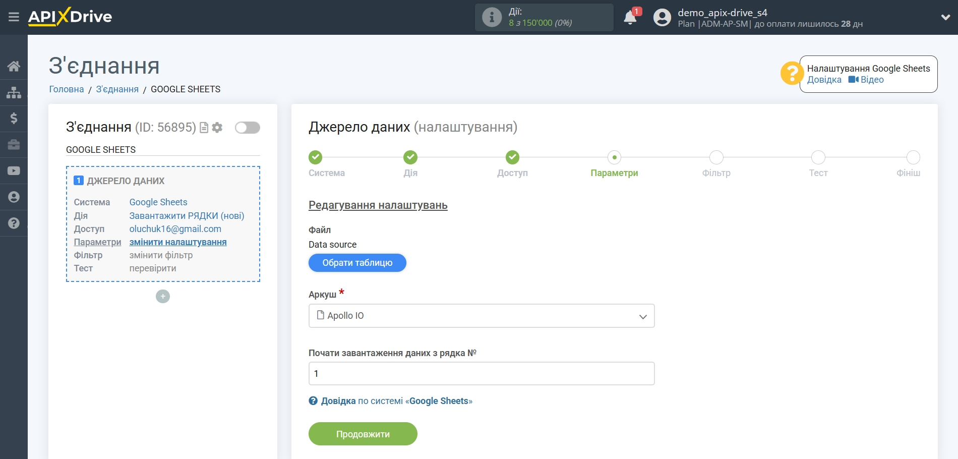Select the briefcase icon in sidebar

tap(14, 145)
